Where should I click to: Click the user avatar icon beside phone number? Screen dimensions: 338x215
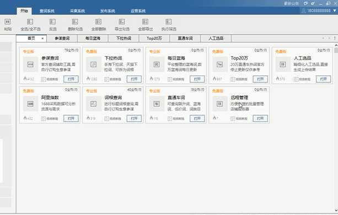click(303, 10)
